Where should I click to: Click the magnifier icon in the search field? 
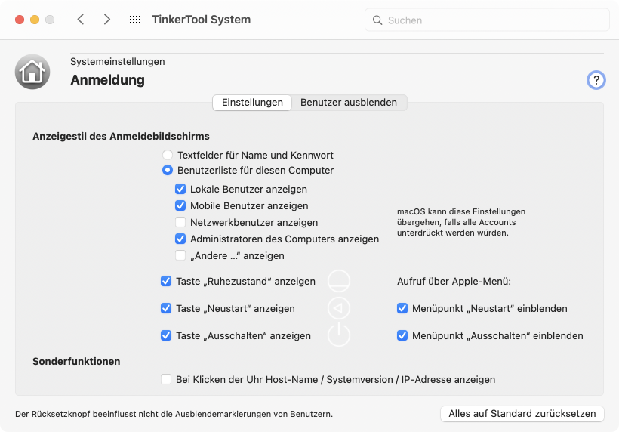point(377,20)
